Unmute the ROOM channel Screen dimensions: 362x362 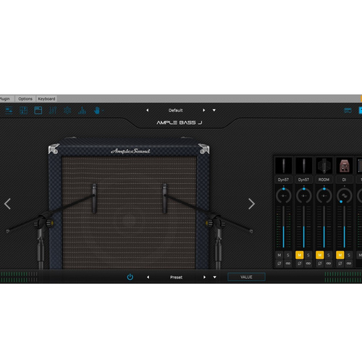tap(320, 255)
